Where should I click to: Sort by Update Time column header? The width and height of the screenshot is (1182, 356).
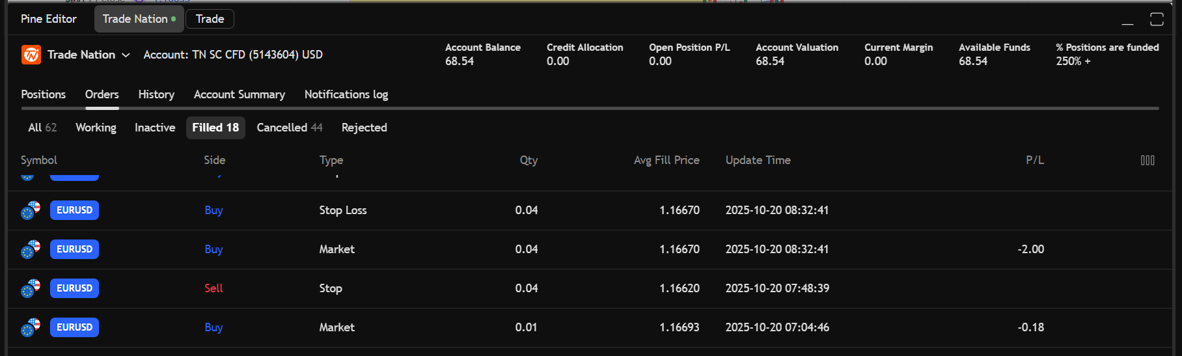point(758,160)
